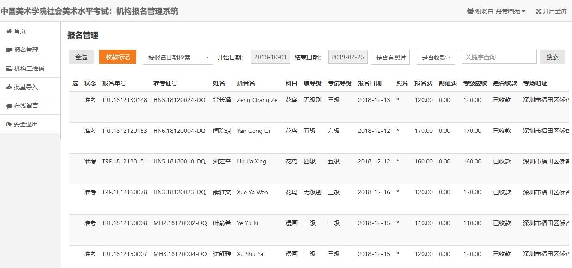Click the icon beside 机构二维码
This screenshot has width=572, height=268.
coord(9,69)
